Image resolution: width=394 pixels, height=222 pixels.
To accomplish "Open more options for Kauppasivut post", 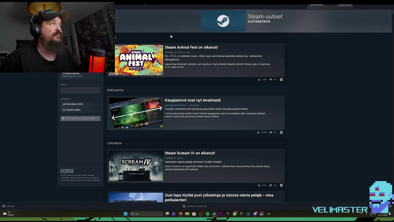I will click(x=281, y=133).
